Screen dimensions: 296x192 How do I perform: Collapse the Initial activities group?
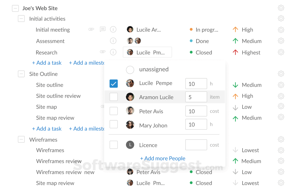(x=21, y=19)
